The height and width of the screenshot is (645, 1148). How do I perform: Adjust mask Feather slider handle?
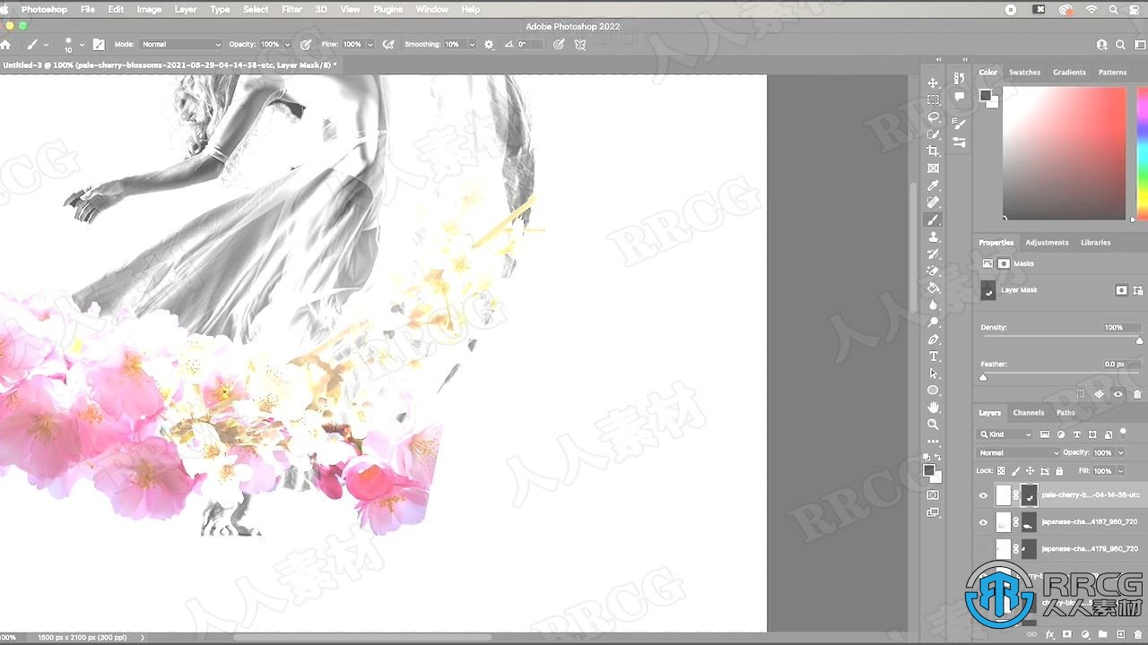click(983, 377)
